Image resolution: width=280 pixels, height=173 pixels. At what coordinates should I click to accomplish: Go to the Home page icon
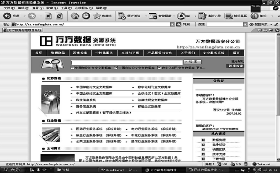75,16
